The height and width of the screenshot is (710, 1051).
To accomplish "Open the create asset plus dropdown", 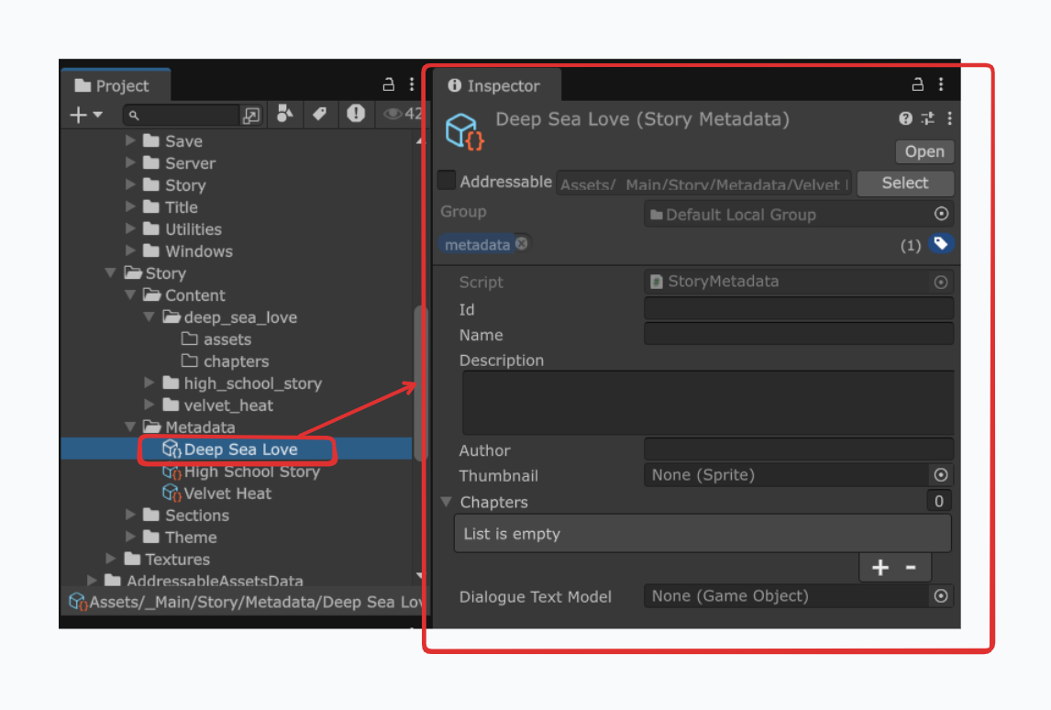I will tap(84, 114).
